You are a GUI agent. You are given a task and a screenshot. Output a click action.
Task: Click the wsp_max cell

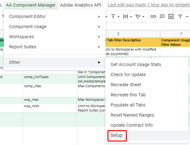pyautogui.click(x=50, y=100)
